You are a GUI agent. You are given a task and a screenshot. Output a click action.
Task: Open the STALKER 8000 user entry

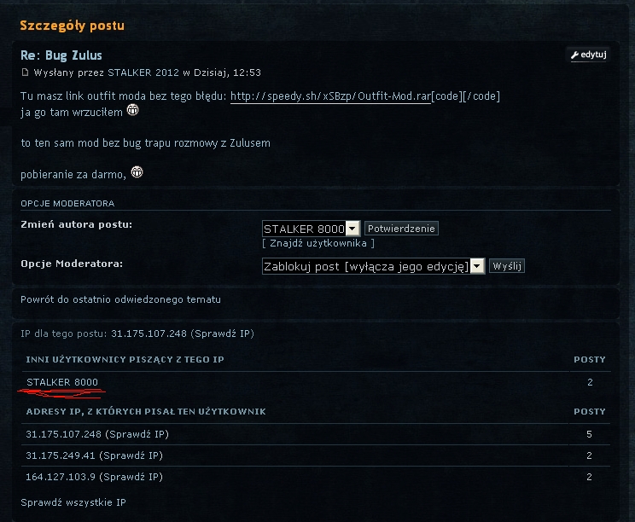(62, 382)
